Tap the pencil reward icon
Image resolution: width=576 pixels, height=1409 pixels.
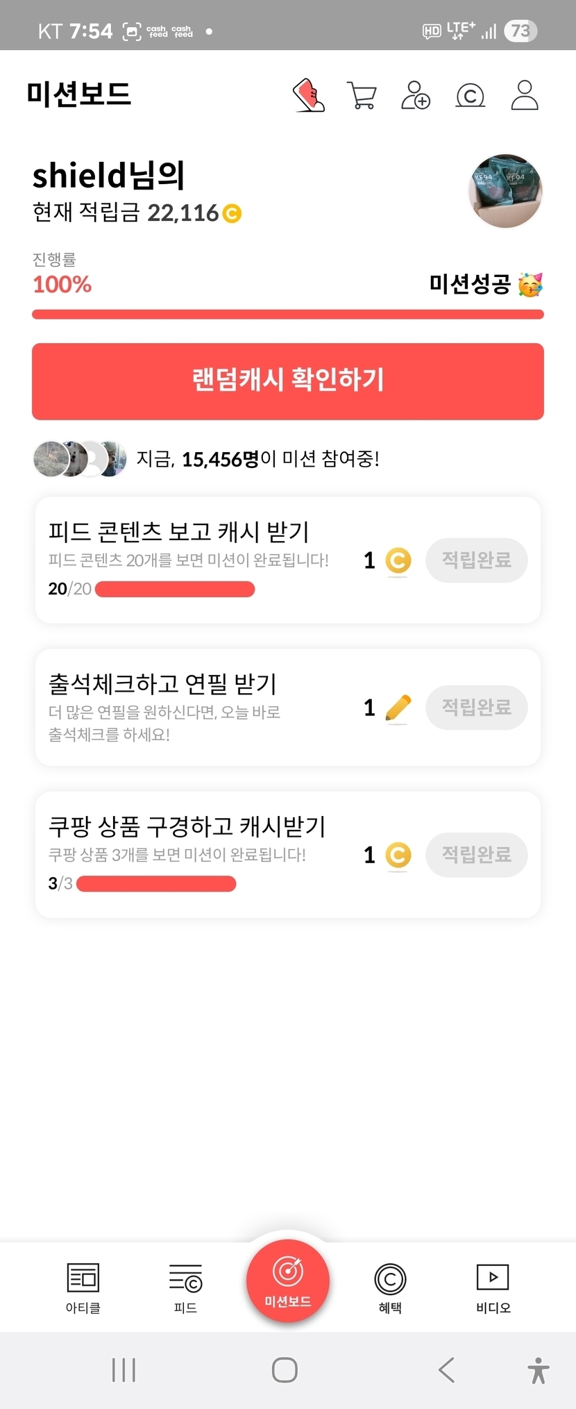398,708
